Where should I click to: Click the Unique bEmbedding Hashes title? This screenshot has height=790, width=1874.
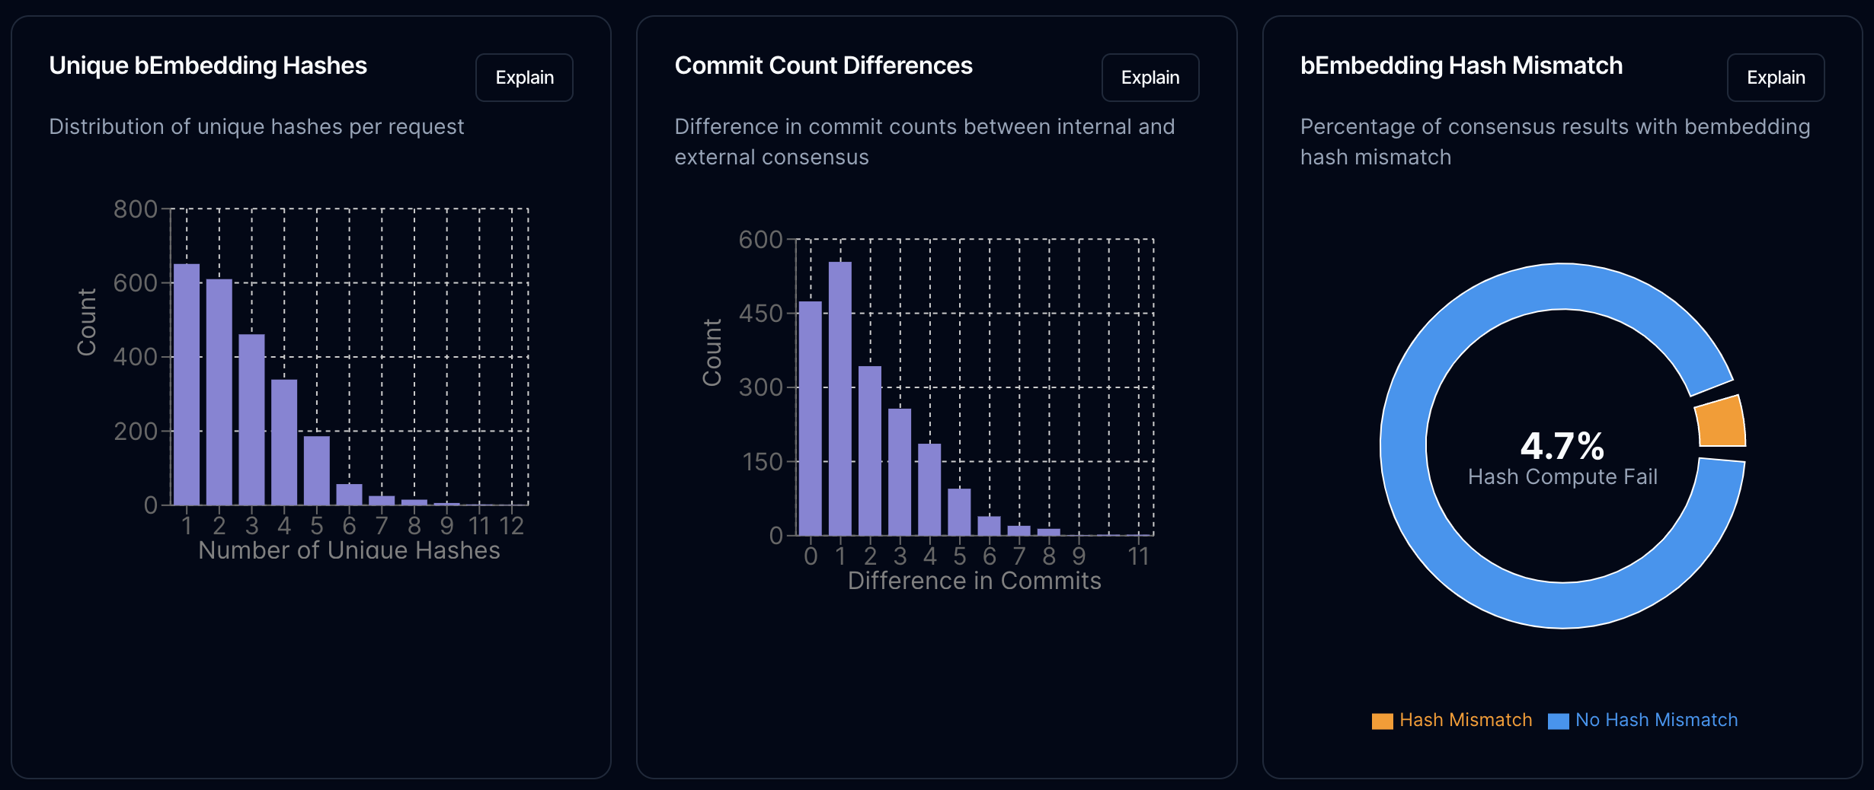(x=208, y=65)
